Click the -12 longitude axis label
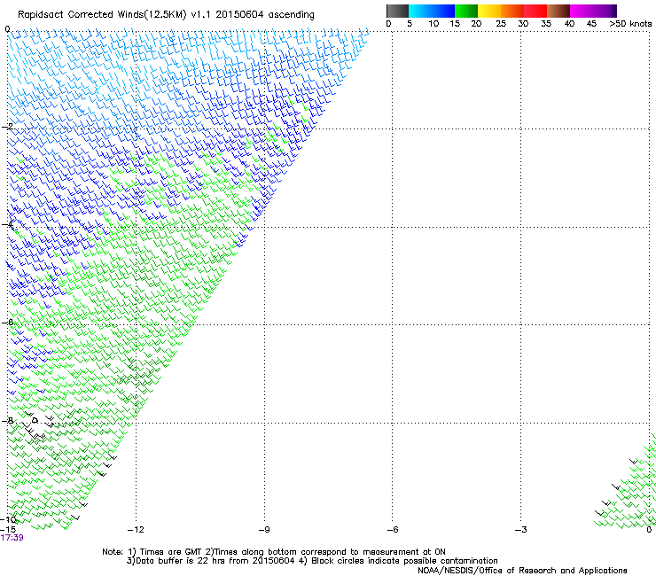Screen dimensions: 656x576 (136, 530)
